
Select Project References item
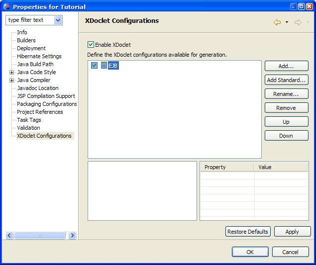(x=40, y=112)
